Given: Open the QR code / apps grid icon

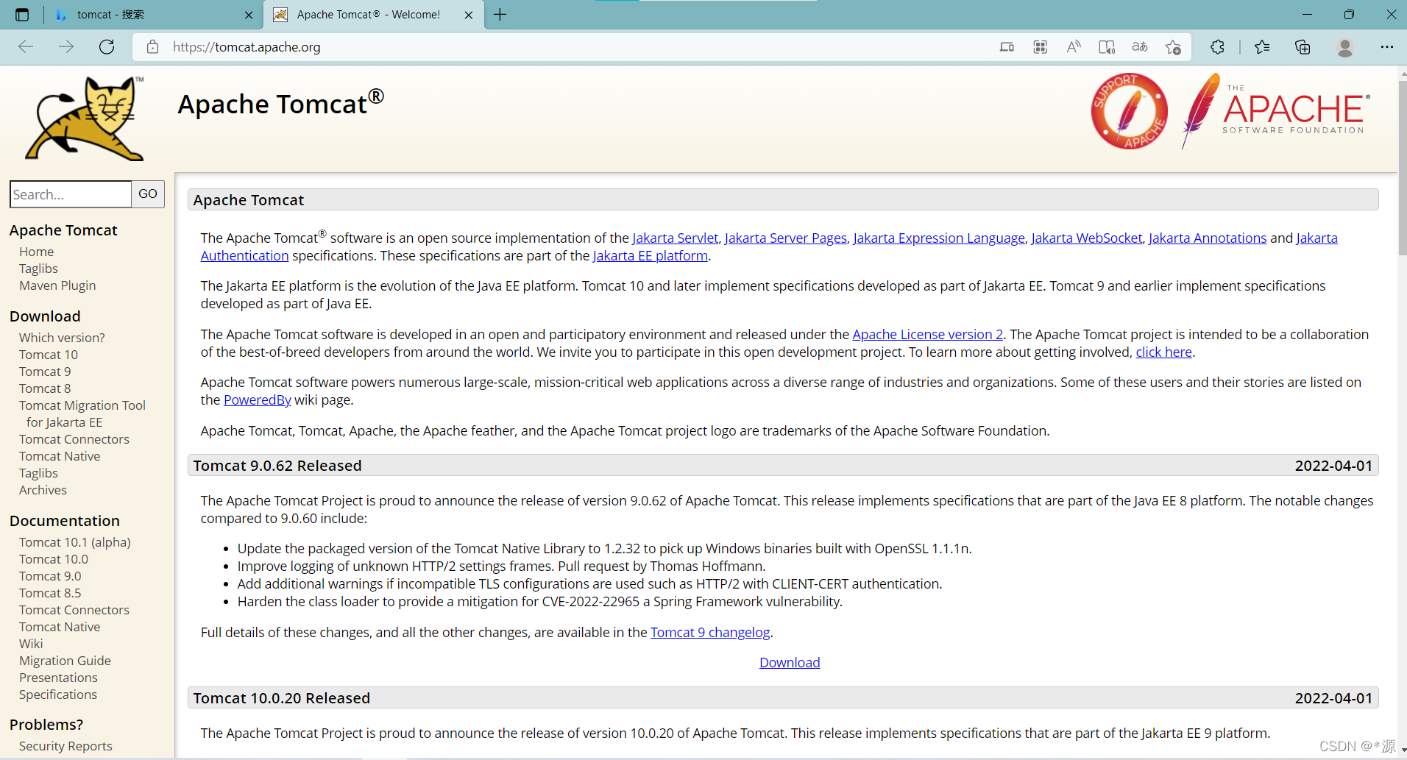Looking at the screenshot, I should (1040, 47).
